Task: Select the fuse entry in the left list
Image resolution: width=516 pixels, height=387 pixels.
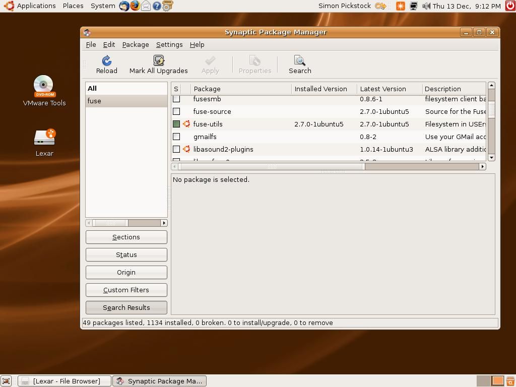Action: [x=126, y=101]
